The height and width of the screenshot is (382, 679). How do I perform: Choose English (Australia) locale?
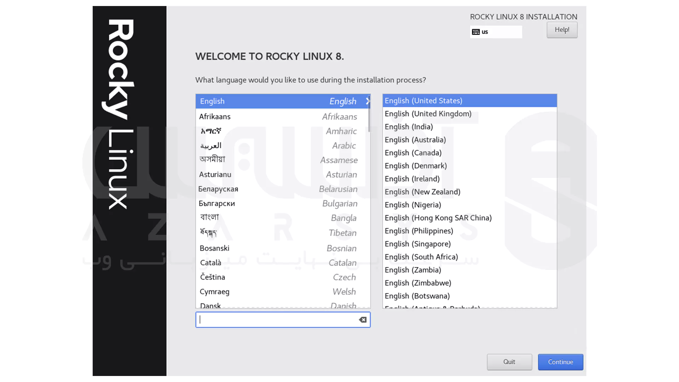(x=470, y=140)
